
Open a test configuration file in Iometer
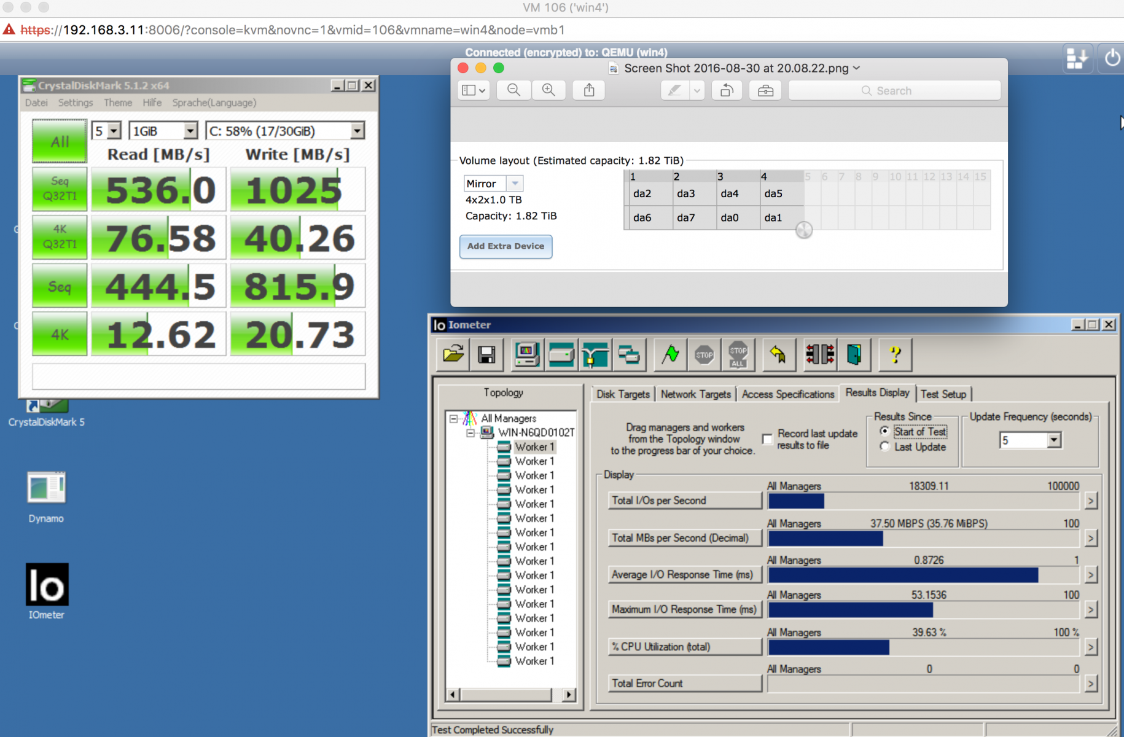pyautogui.click(x=453, y=354)
